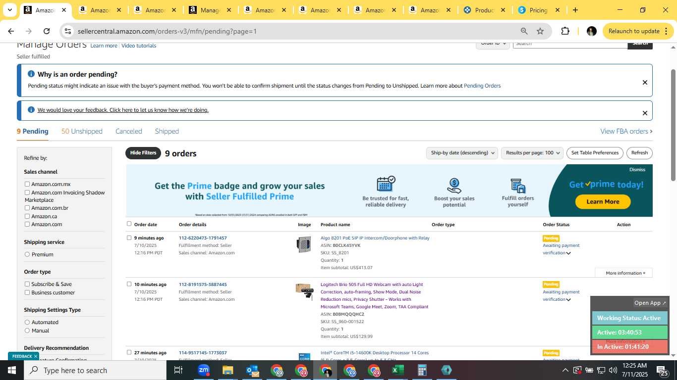Select Automated shipping settings type
The width and height of the screenshot is (677, 380).
pyautogui.click(x=27, y=322)
